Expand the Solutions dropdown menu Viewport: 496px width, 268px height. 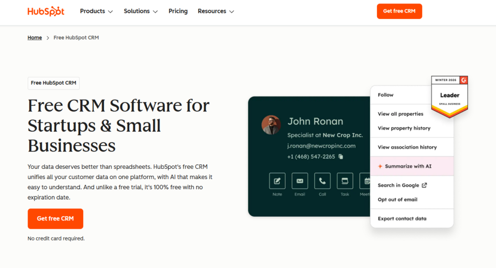coord(140,12)
